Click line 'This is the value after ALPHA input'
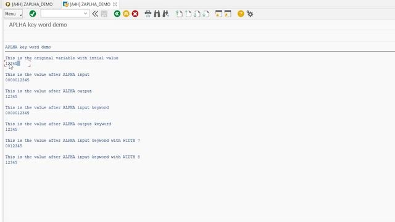The width and height of the screenshot is (395, 222). pyautogui.click(x=48, y=75)
